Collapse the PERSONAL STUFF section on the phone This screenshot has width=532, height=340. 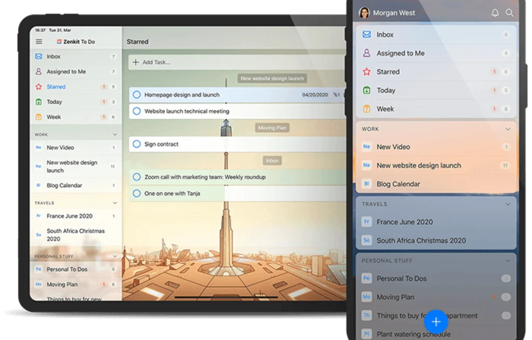[508, 261]
